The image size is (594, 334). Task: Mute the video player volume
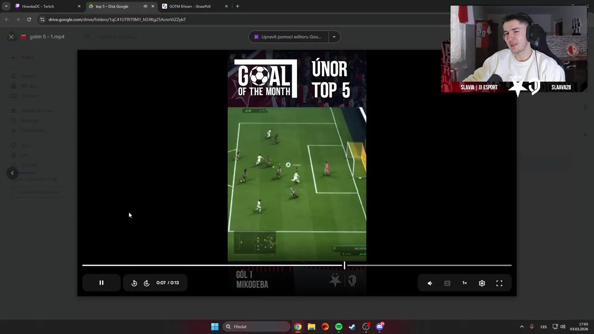(x=430, y=283)
